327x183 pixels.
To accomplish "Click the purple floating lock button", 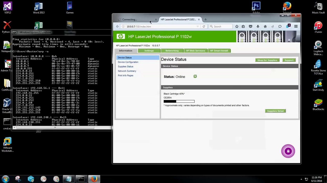I will 288,151.
